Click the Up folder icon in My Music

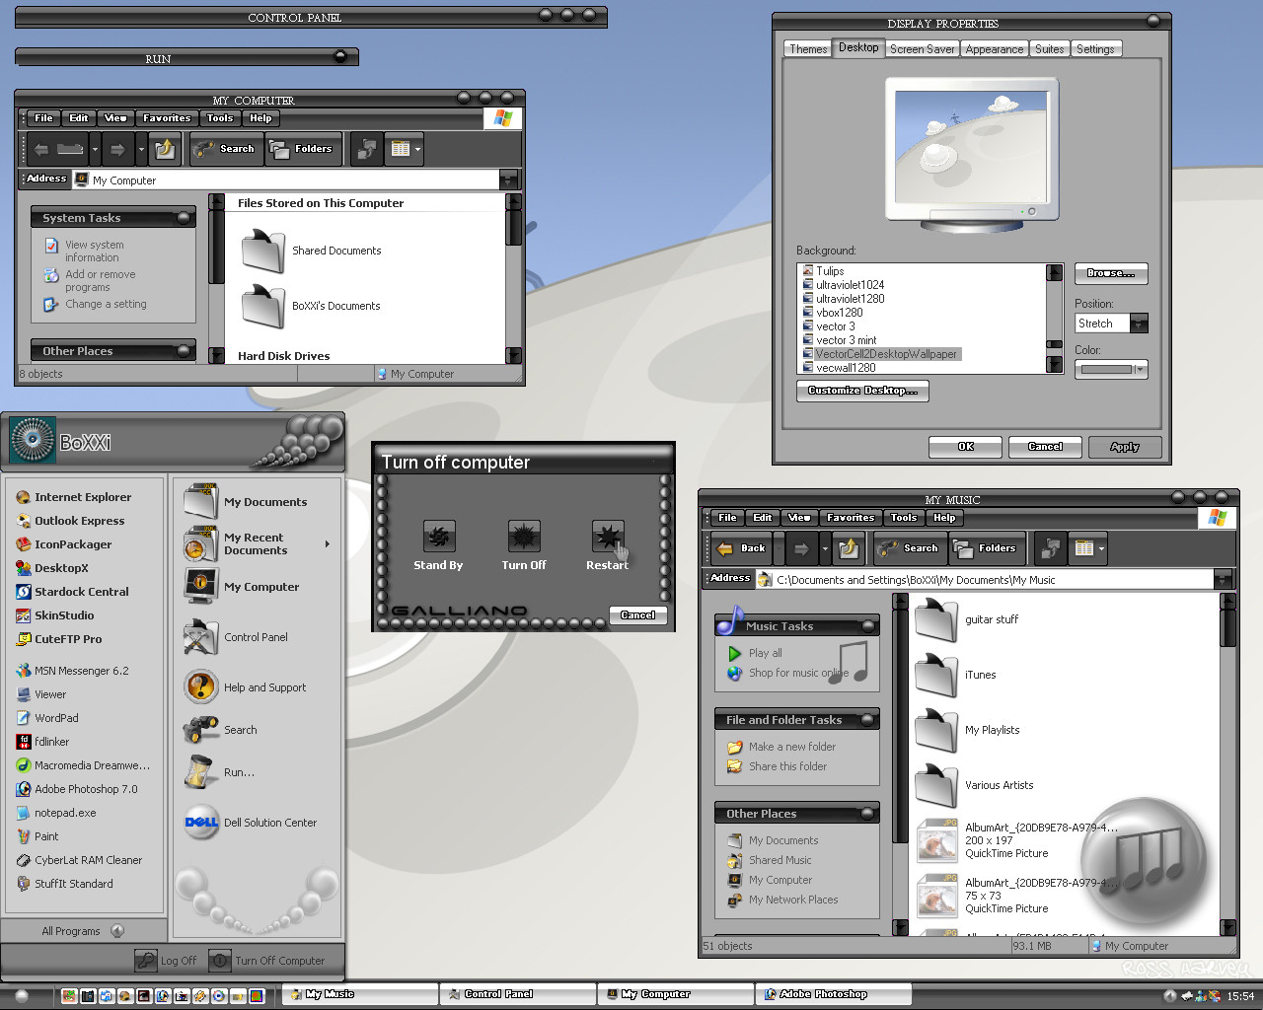coord(849,548)
